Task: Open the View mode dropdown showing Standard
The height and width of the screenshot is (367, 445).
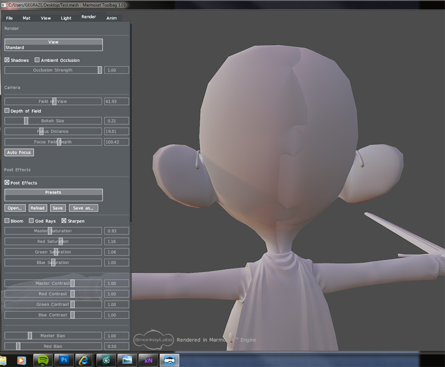Action: pos(53,45)
